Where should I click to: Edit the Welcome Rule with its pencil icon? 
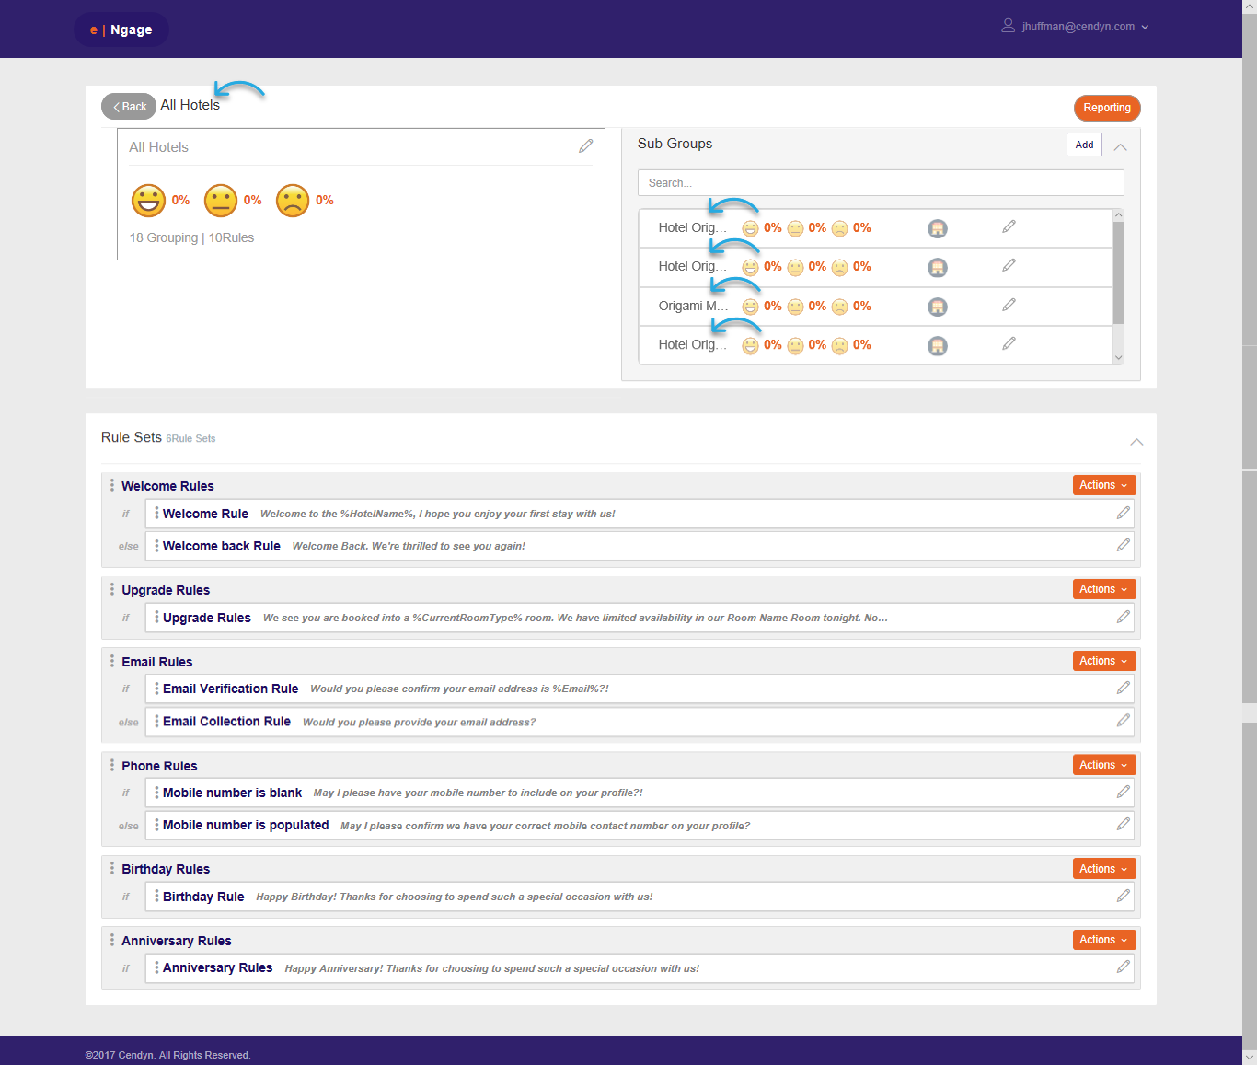coord(1123,513)
